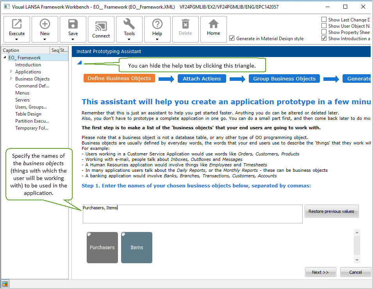Click the Save floppy disk icon
The image size is (373, 289).
point(73,24)
